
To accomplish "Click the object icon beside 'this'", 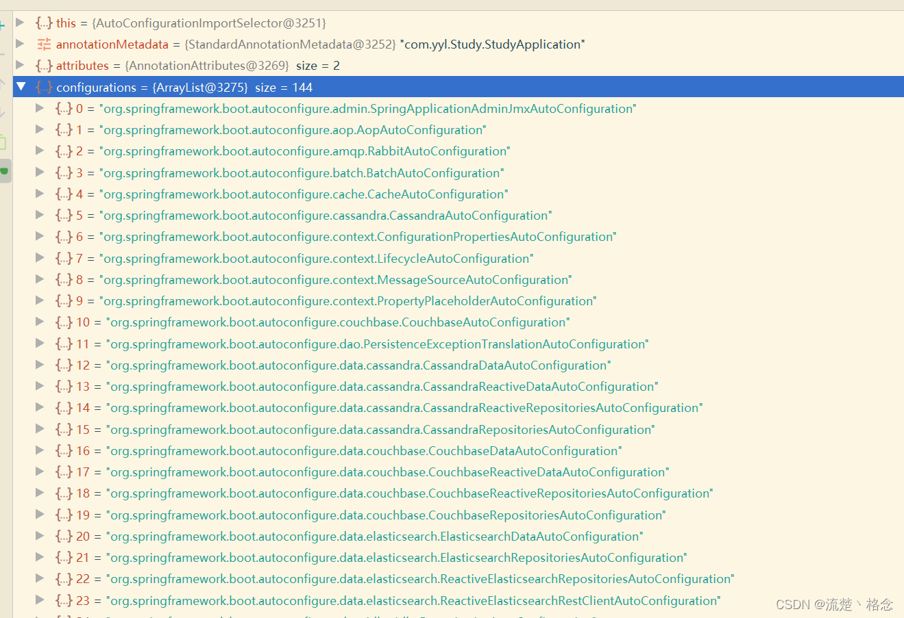I will pyautogui.click(x=44, y=23).
